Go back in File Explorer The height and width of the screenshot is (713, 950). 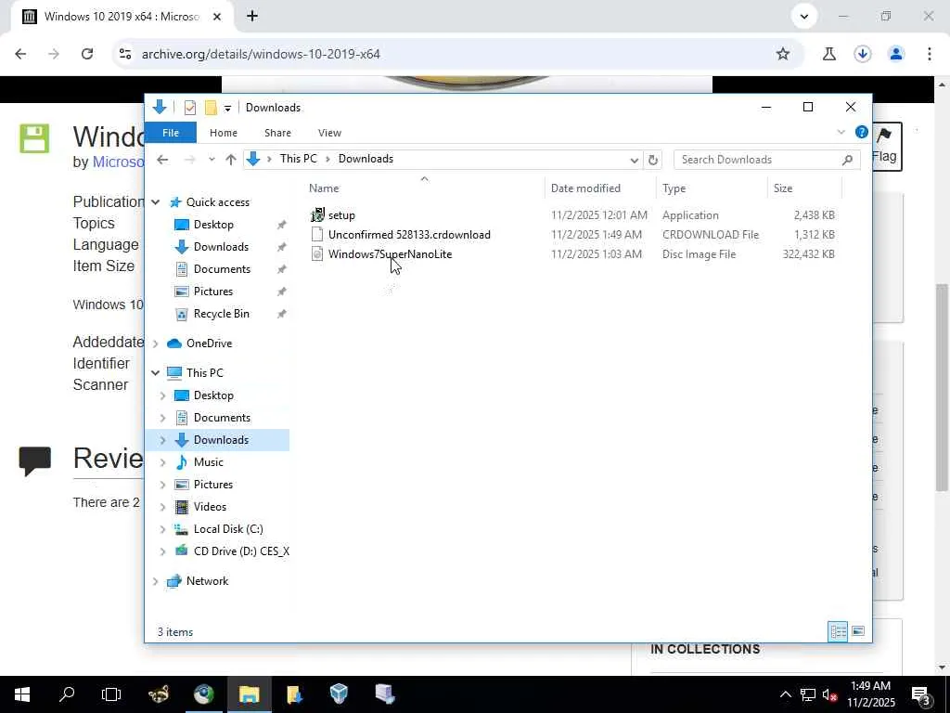[162, 160]
